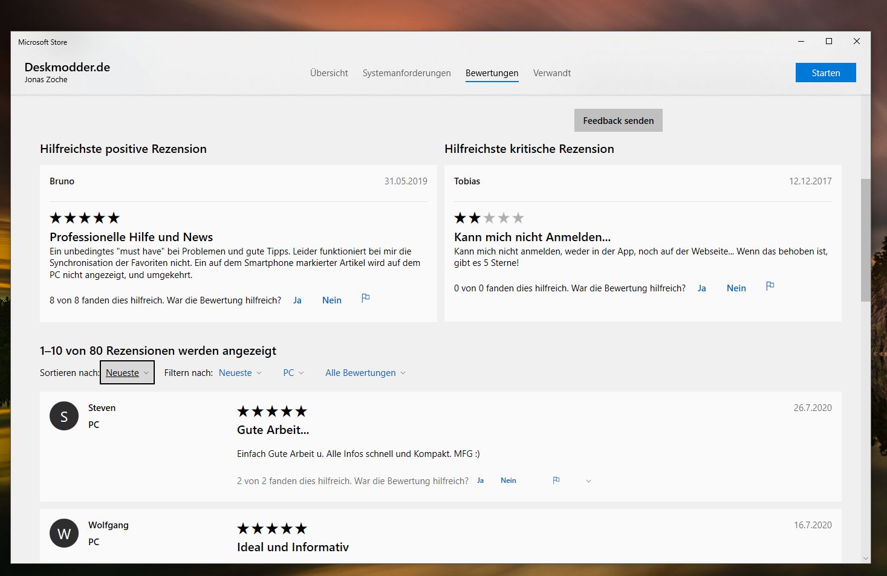
Task: Click the five-star rating in Steven's review
Action: 272,411
